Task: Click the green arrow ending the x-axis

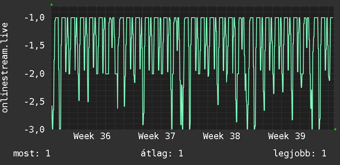Action: 335,129
